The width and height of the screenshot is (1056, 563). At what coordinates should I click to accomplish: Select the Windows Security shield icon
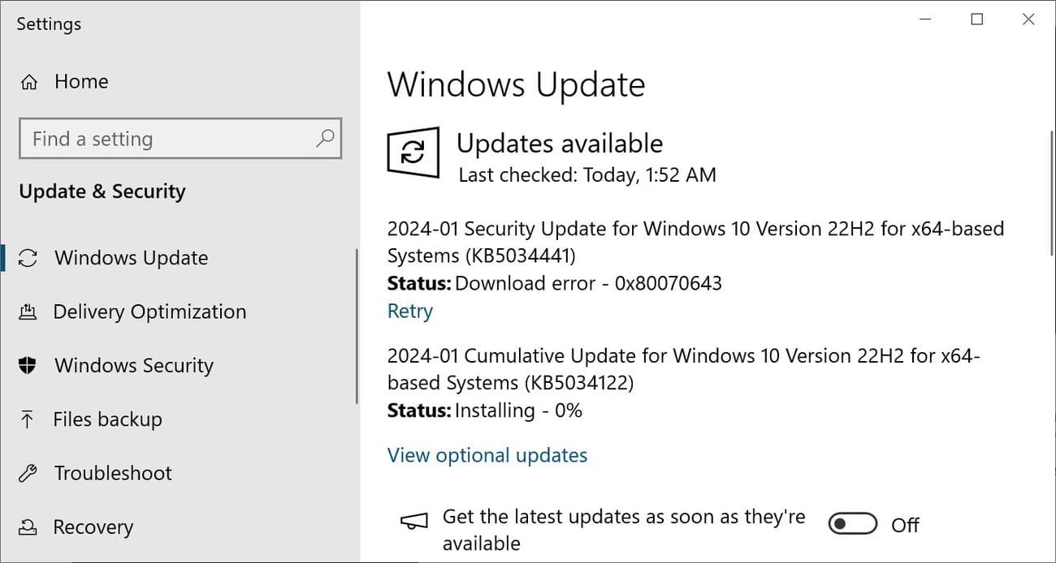[x=29, y=365]
